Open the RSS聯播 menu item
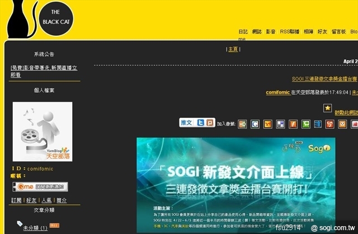The height and width of the screenshot is (234, 358). [290, 32]
